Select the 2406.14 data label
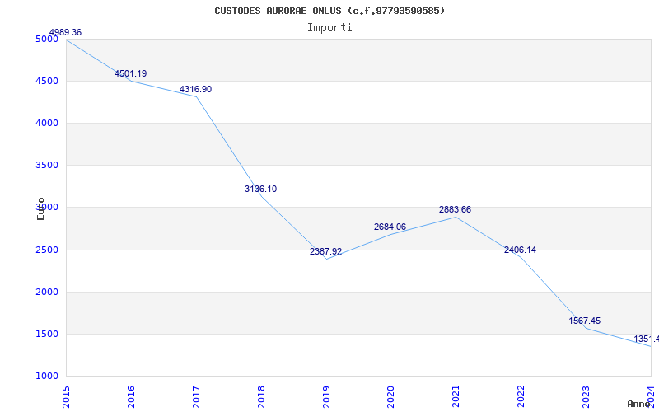The height and width of the screenshot is (412, 659). click(520, 250)
